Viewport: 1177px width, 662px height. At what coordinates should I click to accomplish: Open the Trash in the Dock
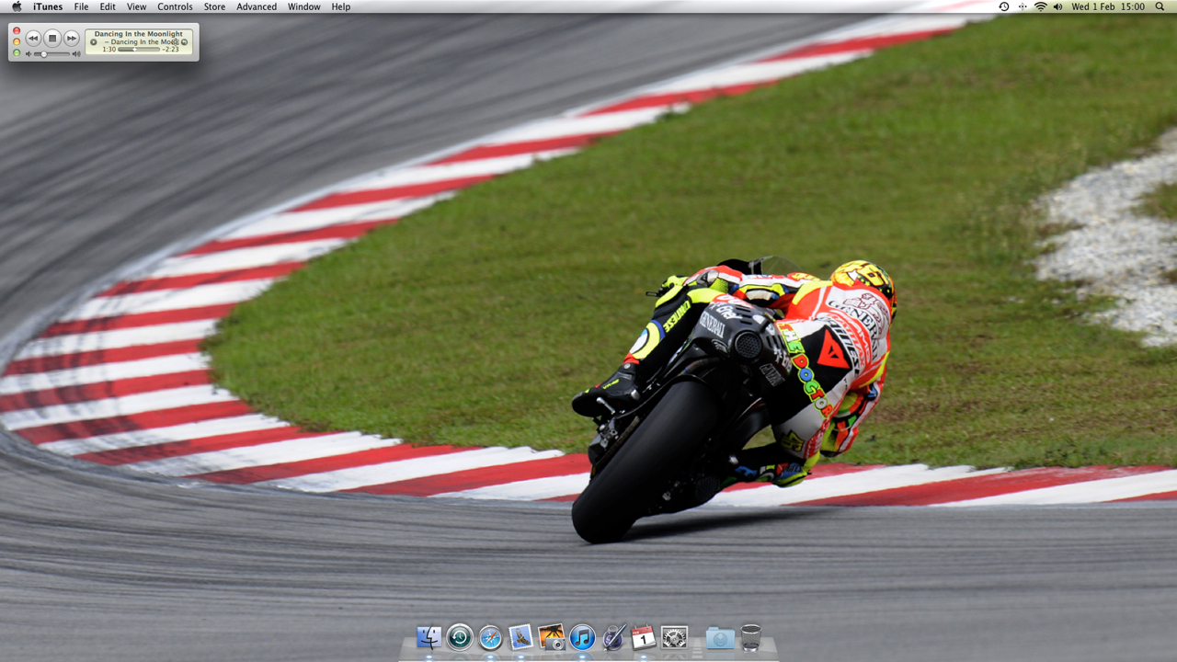(x=751, y=637)
